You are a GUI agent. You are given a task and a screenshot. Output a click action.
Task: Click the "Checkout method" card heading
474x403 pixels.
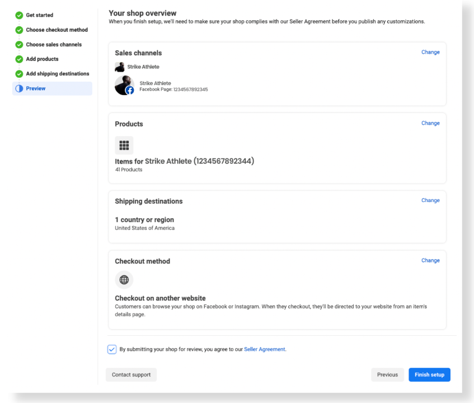[x=142, y=261]
